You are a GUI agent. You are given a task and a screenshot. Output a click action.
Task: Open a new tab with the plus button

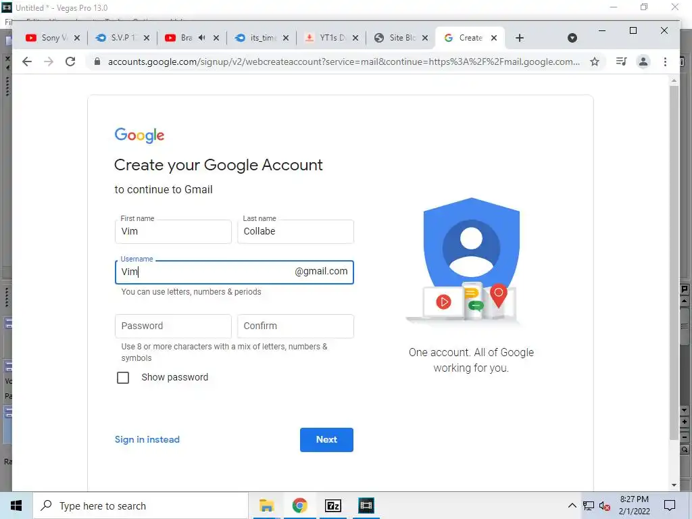(x=520, y=38)
